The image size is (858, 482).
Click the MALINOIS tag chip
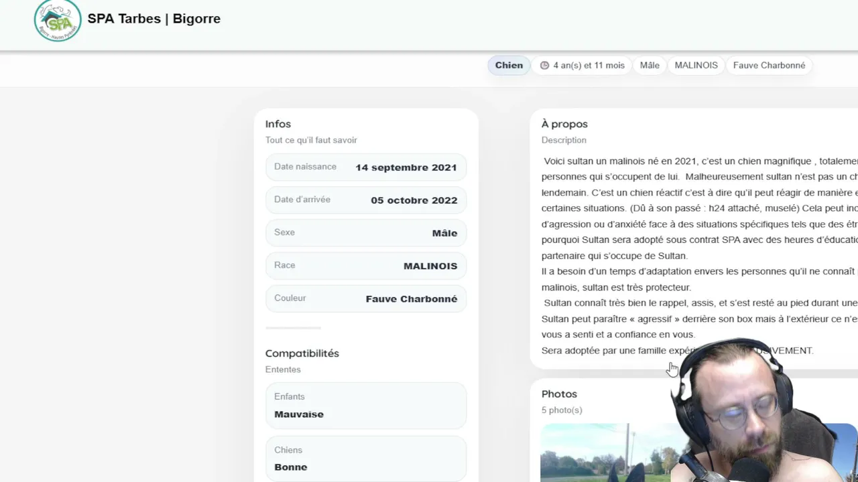coord(696,66)
